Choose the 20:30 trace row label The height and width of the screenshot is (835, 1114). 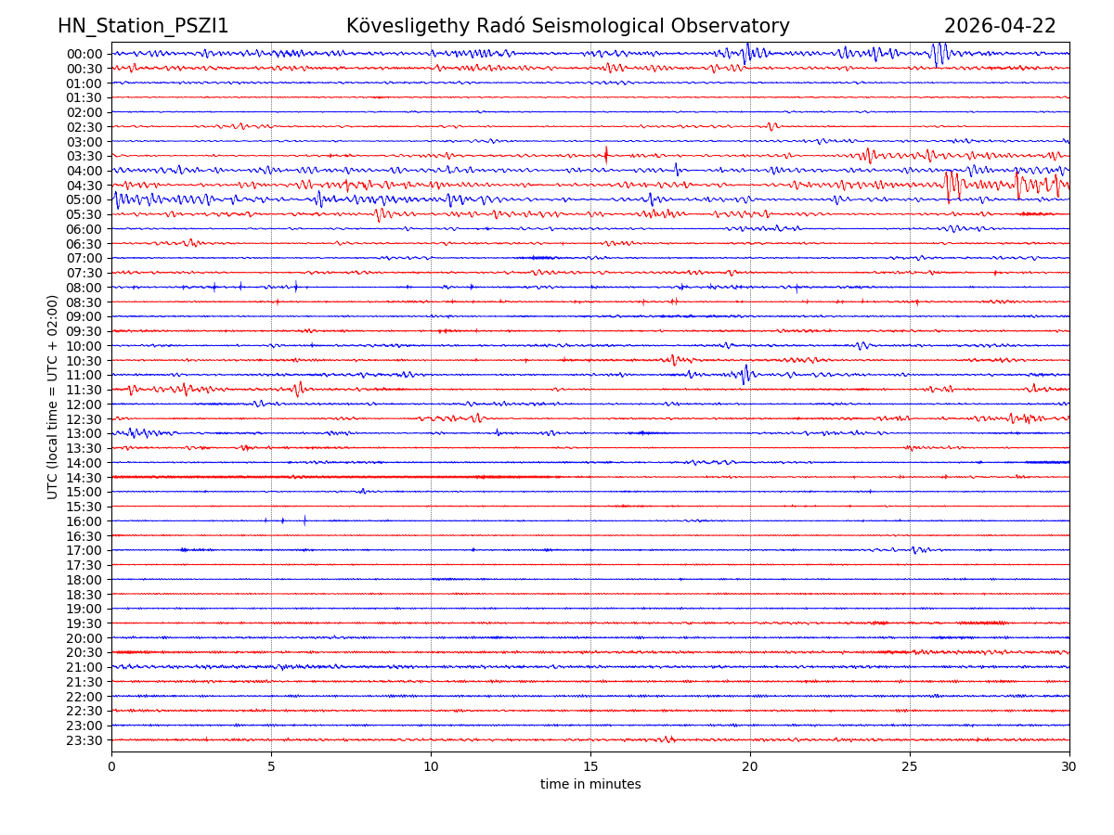tap(84, 653)
